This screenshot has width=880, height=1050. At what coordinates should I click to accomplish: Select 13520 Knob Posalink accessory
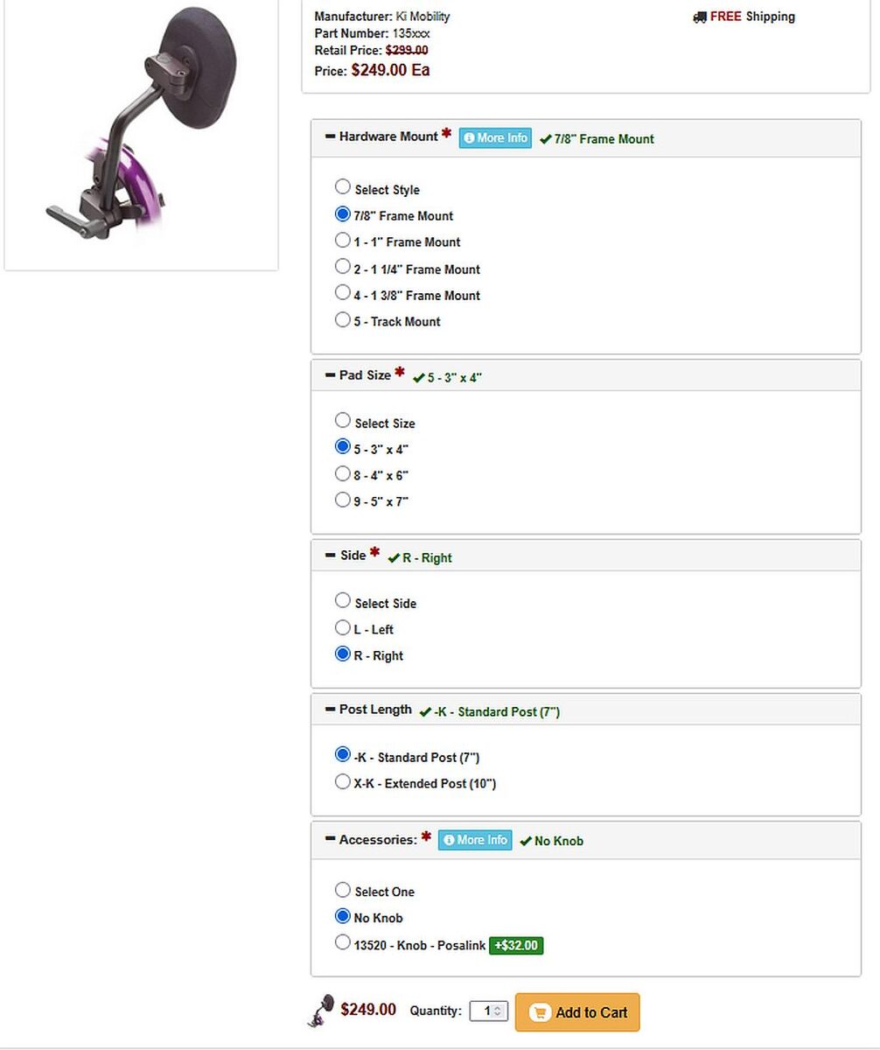coord(343,942)
